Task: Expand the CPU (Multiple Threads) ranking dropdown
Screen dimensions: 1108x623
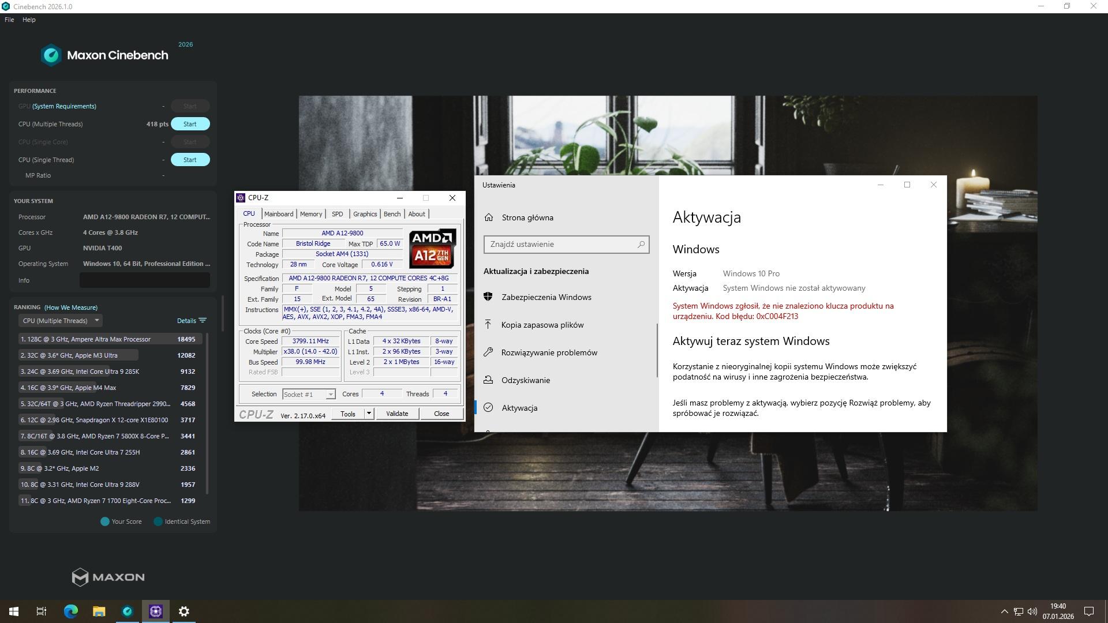Action: [61, 321]
